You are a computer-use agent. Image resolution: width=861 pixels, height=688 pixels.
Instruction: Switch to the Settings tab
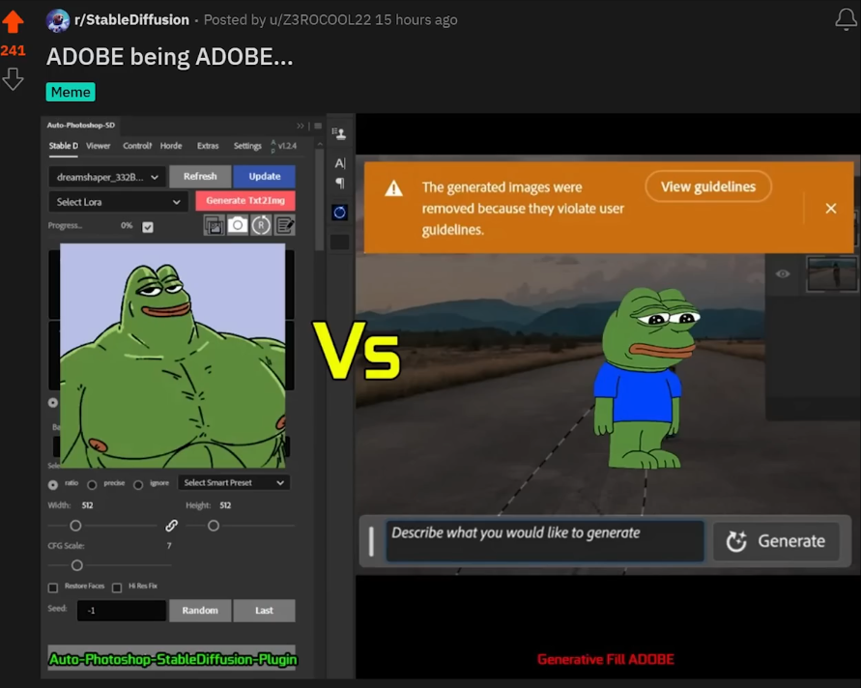pos(247,146)
